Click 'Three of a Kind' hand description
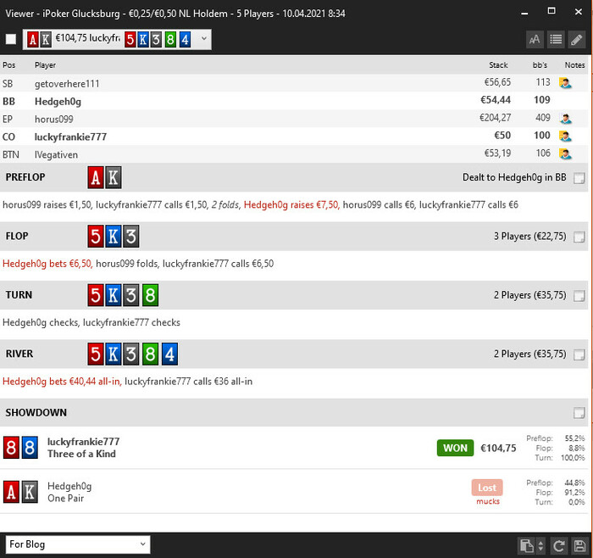 pyautogui.click(x=81, y=454)
